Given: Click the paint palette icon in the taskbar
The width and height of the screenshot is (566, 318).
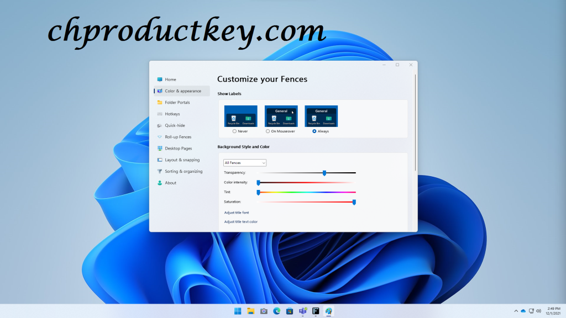Looking at the screenshot, I should click(x=328, y=311).
